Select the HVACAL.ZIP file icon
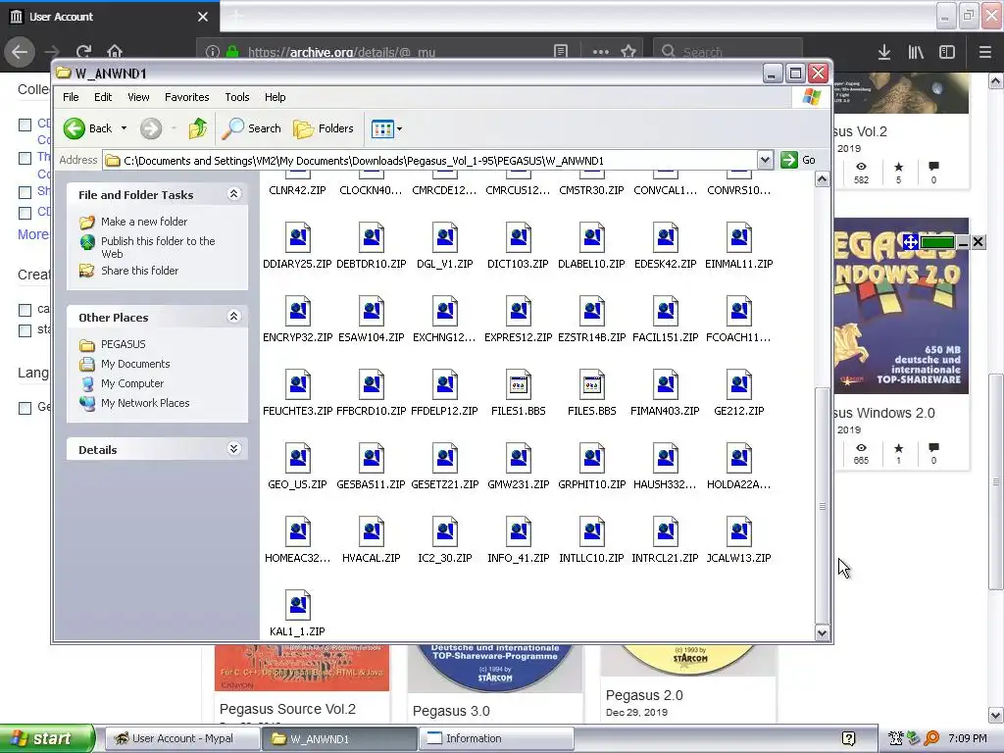 pos(372,532)
